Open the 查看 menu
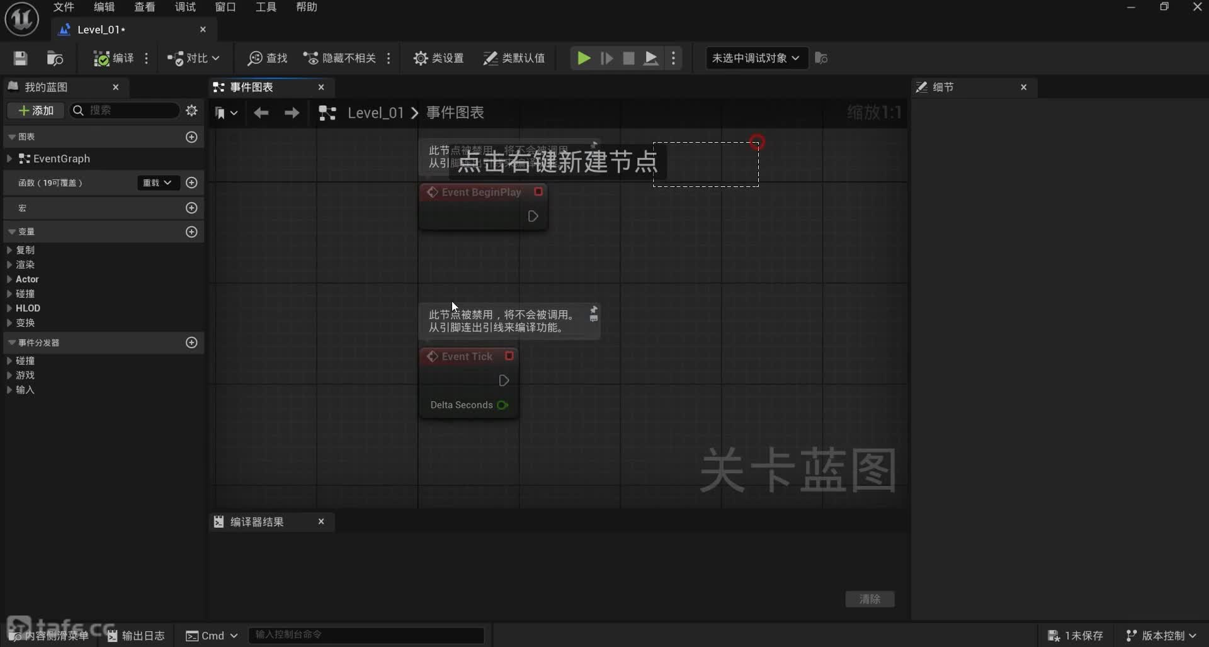Image resolution: width=1209 pixels, height=647 pixels. click(144, 7)
